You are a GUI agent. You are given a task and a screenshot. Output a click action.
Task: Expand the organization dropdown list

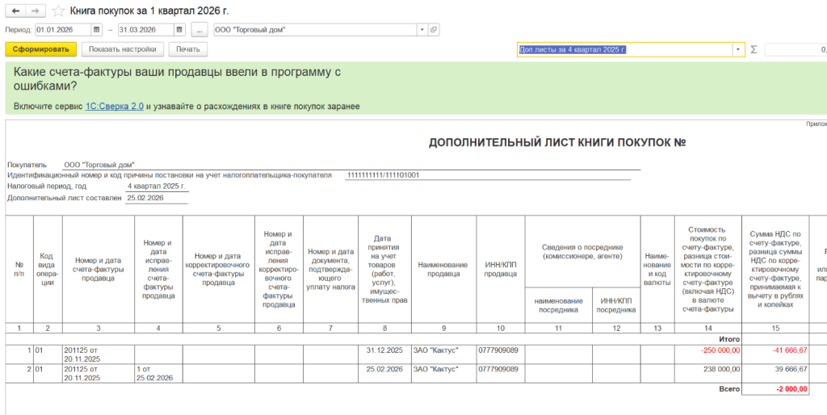pos(422,30)
